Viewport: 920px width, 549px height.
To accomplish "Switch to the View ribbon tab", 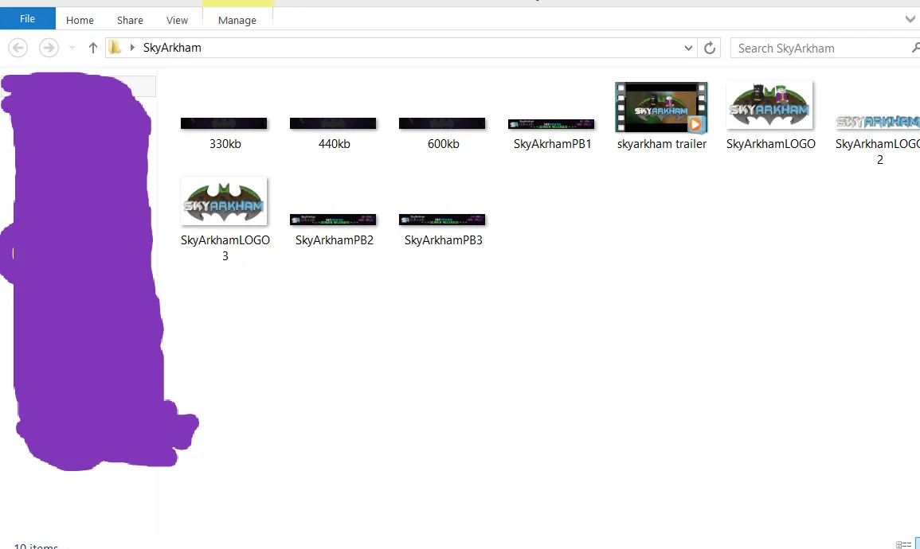I will point(177,20).
